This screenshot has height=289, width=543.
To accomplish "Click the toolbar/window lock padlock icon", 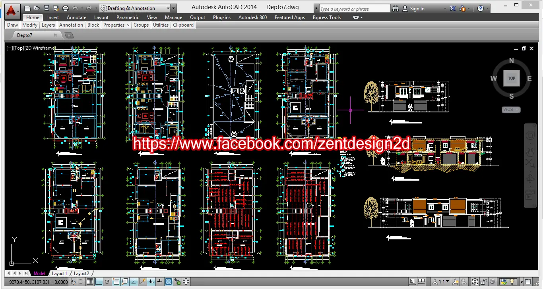I will click(483, 282).
